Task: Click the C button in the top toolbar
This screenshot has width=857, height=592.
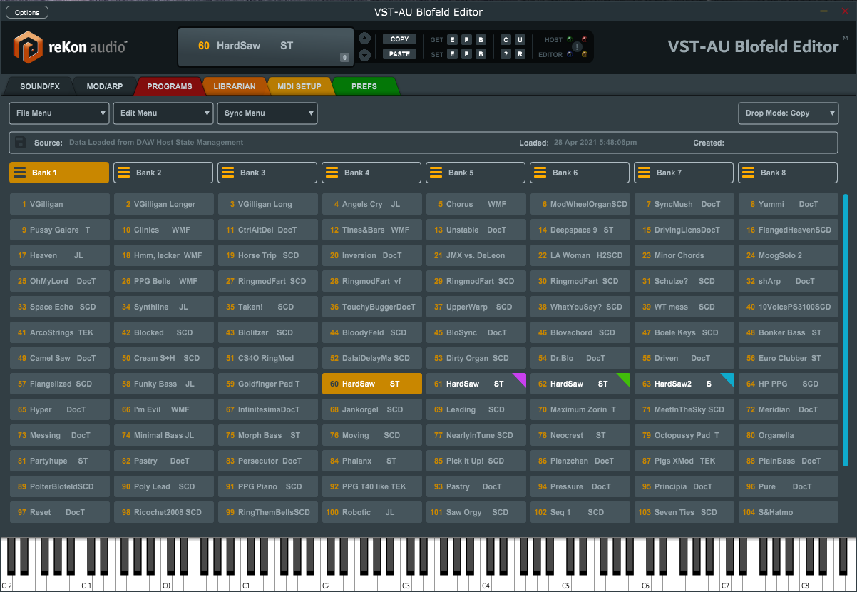Action: 506,40
